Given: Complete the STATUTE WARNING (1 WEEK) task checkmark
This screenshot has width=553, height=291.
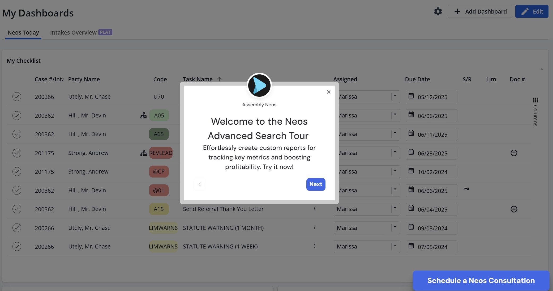Looking at the screenshot, I should click(x=17, y=246).
